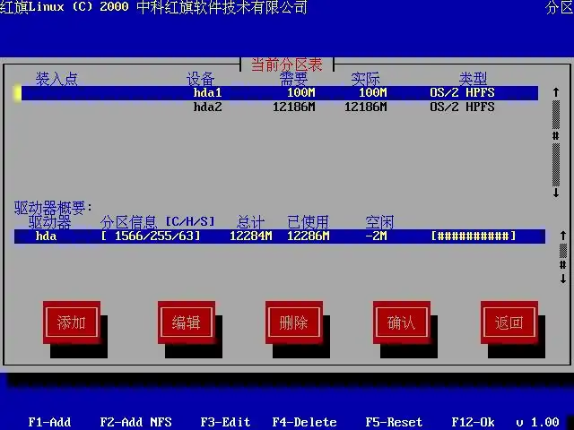The height and width of the screenshot is (430, 574).
Task: Click the 当前分区表 title label
Action: pos(287,64)
